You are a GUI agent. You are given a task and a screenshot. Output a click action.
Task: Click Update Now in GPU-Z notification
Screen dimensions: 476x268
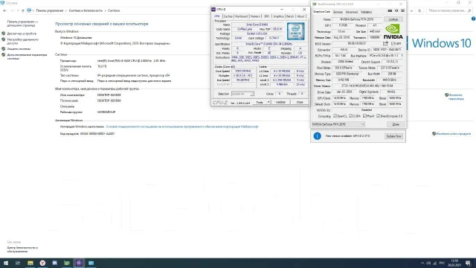click(393, 136)
